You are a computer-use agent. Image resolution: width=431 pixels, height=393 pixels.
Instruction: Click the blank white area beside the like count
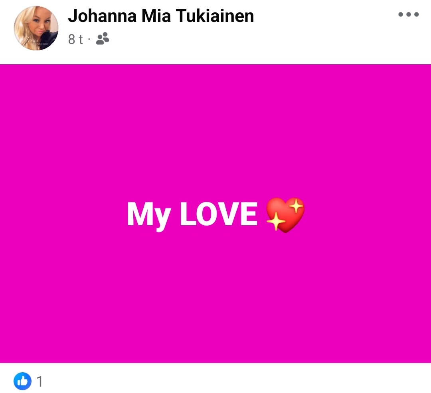pyautogui.click(x=236, y=381)
